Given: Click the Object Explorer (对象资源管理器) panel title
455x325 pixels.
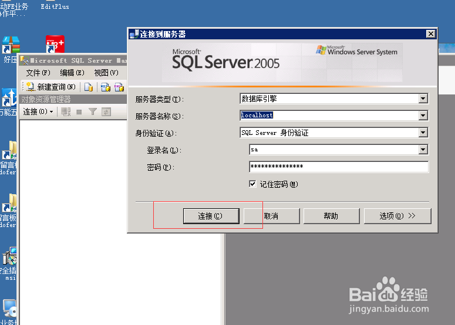Looking at the screenshot, I should [x=46, y=99].
